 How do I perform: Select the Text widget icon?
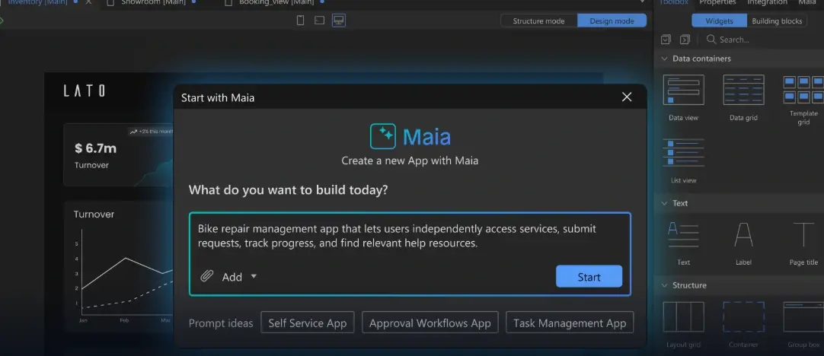pyautogui.click(x=683, y=235)
